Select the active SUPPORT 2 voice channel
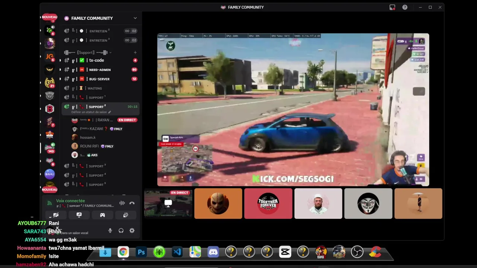Viewport: 477px width, 268px height. (101, 108)
